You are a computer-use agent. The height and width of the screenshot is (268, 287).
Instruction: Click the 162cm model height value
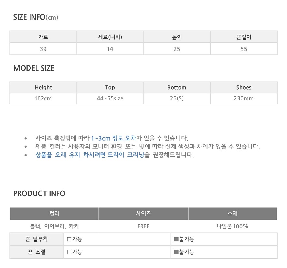(x=43, y=98)
